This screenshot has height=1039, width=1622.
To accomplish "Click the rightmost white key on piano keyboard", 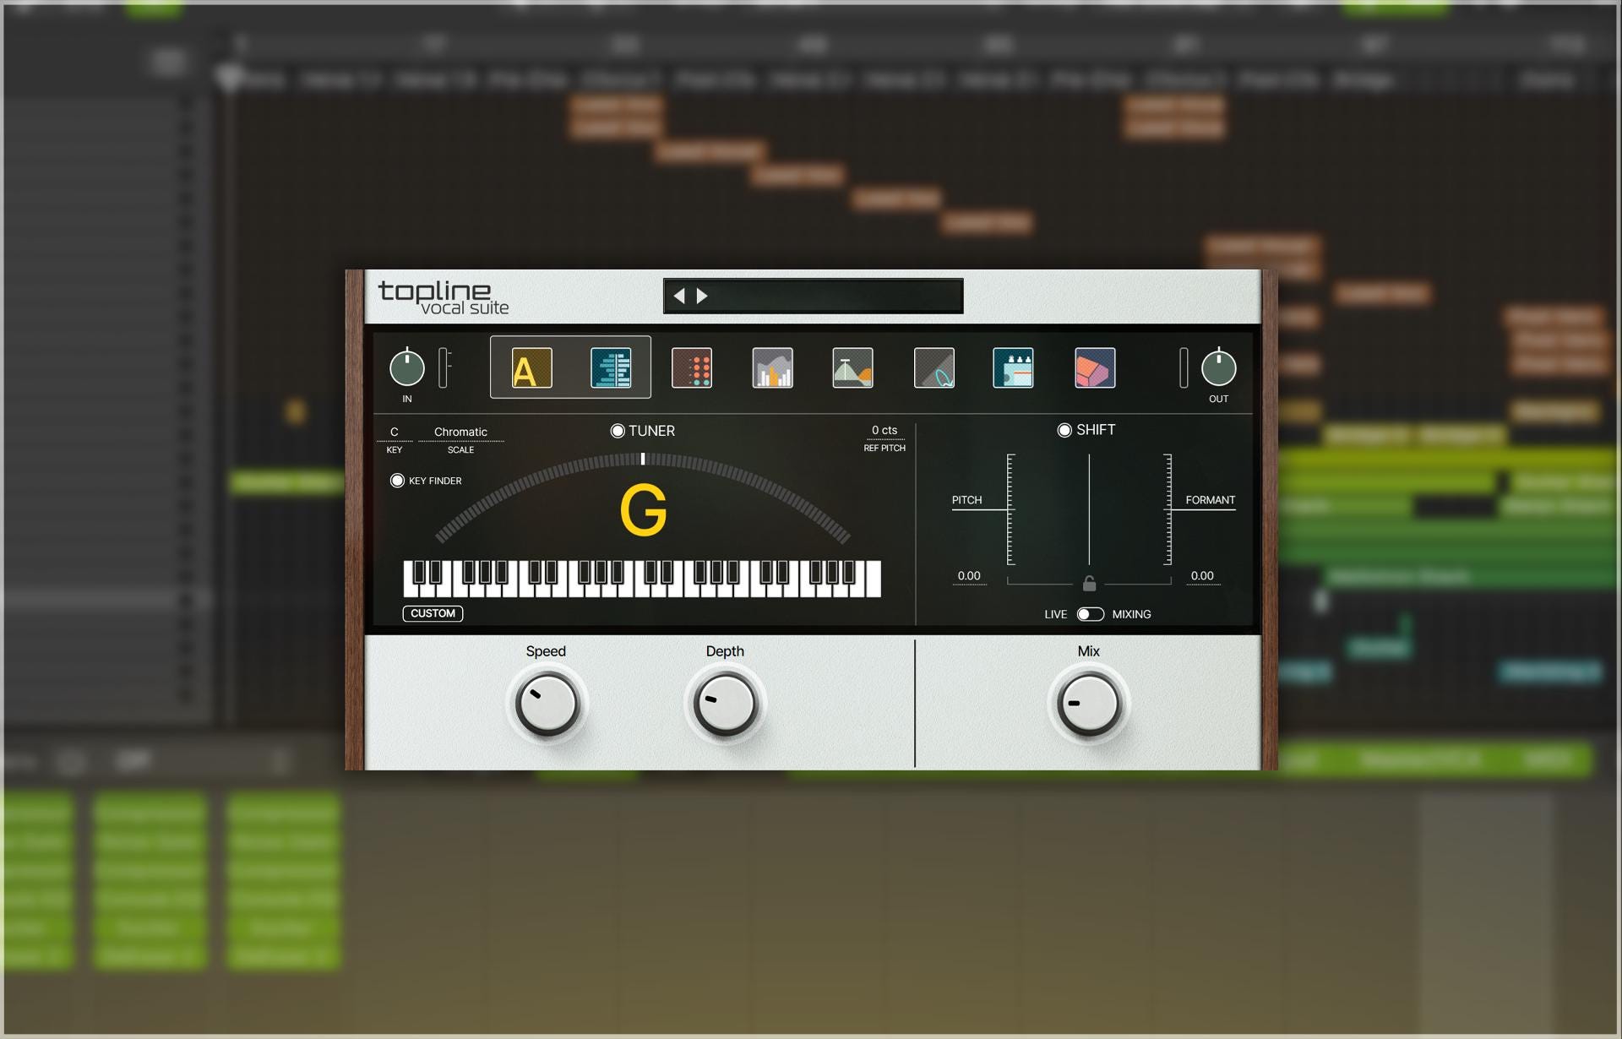I will pyautogui.click(x=874, y=579).
